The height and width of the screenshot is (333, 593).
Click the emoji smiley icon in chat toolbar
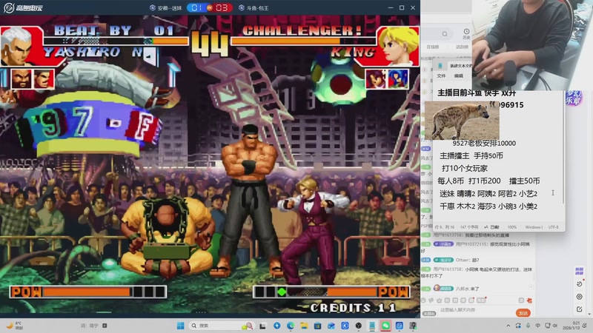point(423,300)
